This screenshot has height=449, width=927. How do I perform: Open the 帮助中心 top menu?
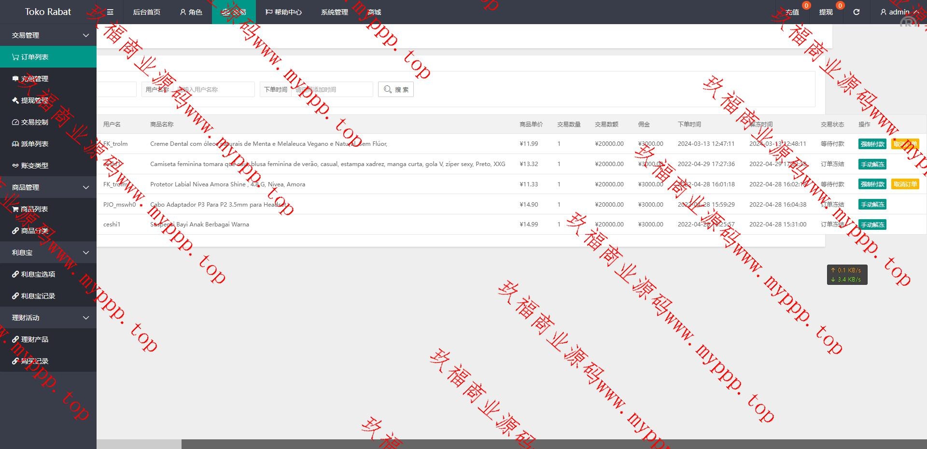283,12
